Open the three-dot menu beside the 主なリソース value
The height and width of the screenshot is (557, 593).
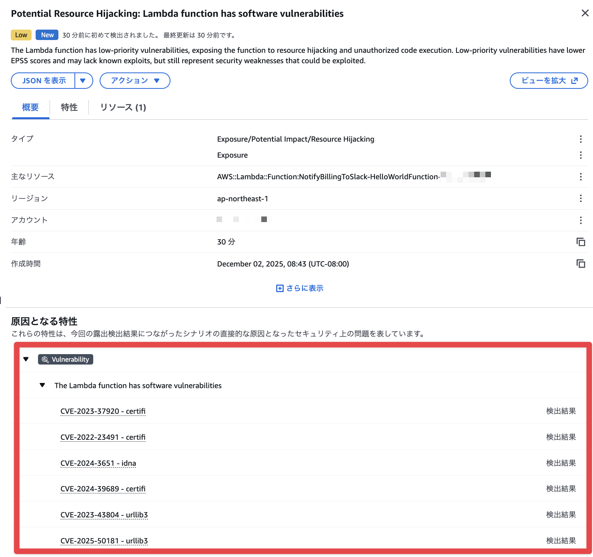580,177
